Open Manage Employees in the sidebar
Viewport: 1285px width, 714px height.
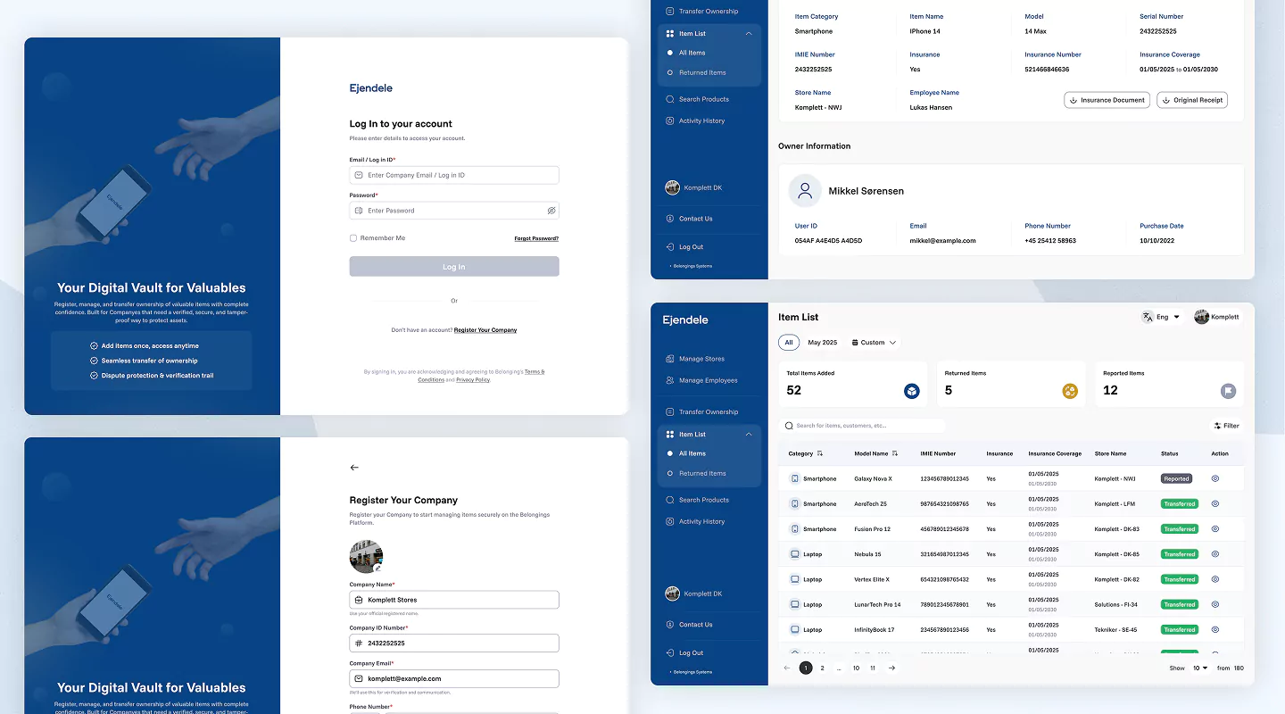point(707,380)
